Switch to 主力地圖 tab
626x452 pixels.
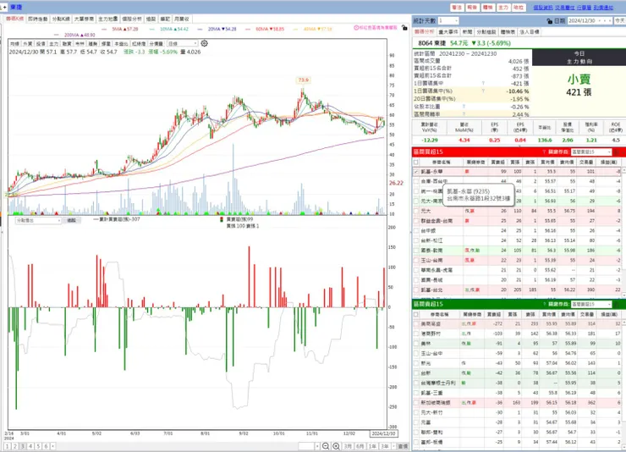107,19
